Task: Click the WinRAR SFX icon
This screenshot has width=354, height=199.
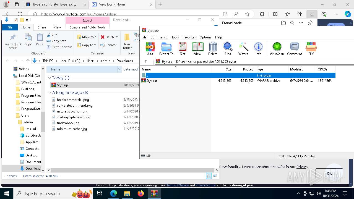Action: tap(311, 49)
